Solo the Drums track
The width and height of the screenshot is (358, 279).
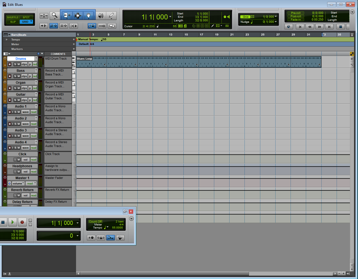(x=15, y=64)
